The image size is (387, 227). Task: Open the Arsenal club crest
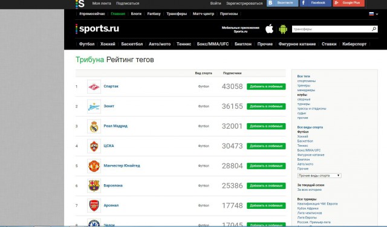[x=94, y=205]
